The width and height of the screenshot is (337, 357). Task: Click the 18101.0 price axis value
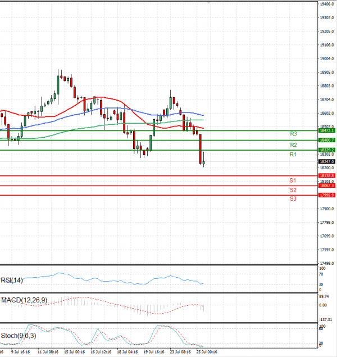(327, 181)
